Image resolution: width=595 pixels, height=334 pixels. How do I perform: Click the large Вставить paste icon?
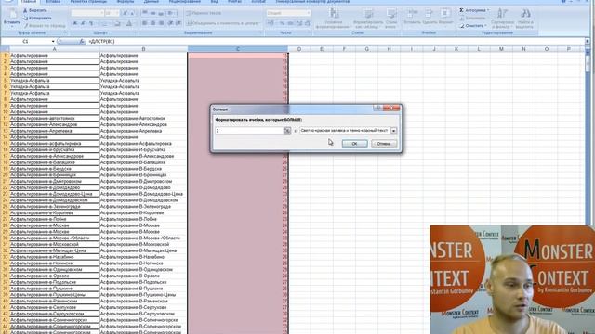tap(12, 15)
